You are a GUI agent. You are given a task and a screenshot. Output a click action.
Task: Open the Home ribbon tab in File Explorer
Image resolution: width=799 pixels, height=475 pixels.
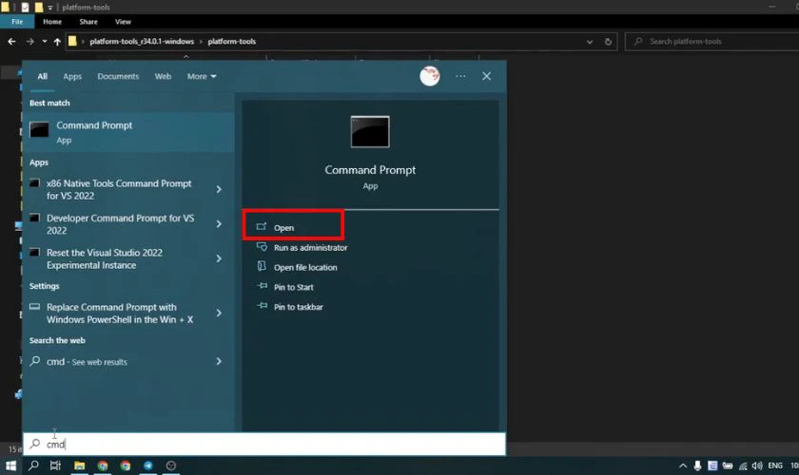point(52,22)
